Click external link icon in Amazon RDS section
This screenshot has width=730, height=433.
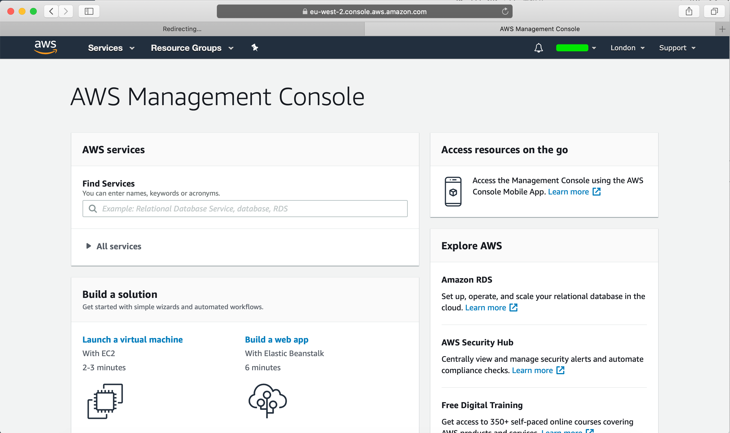(513, 308)
